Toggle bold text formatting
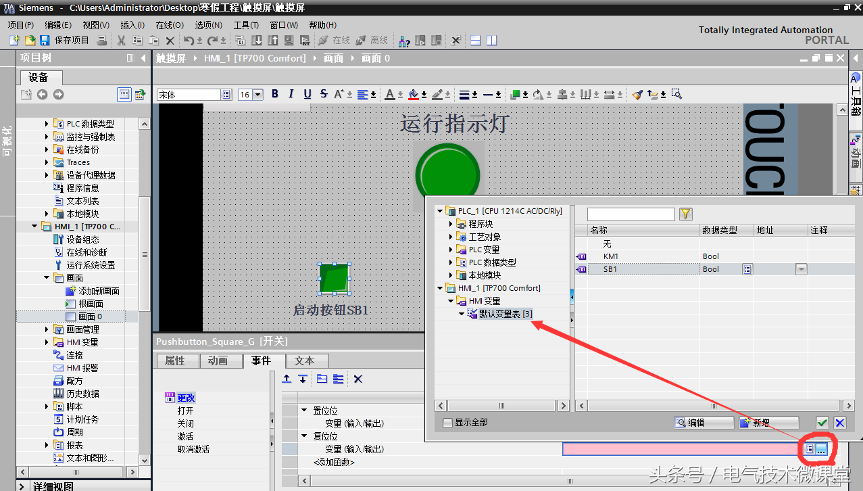This screenshot has height=491, width=863. click(275, 94)
